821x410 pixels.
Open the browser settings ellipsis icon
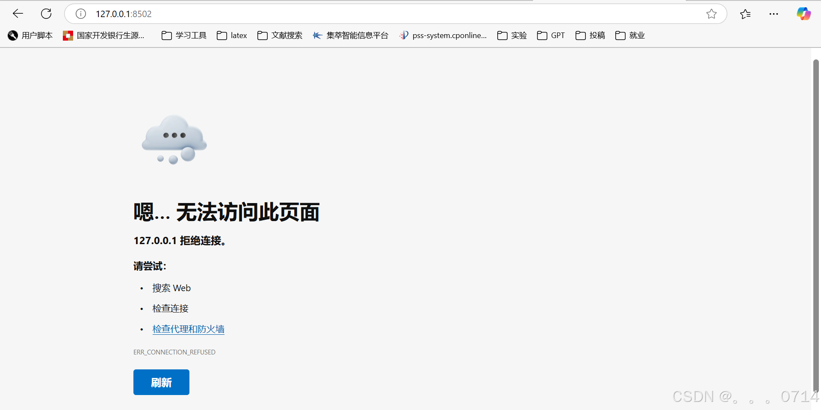(774, 14)
